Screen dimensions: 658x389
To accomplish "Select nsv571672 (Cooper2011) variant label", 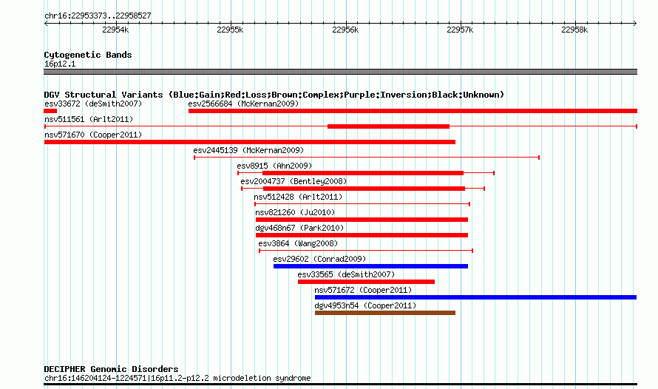I will tap(363, 290).
